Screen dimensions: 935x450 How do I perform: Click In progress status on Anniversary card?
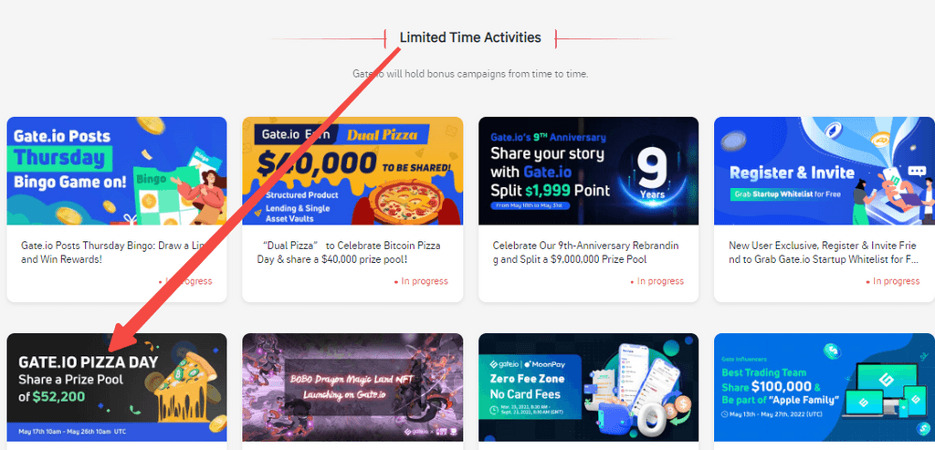657,281
